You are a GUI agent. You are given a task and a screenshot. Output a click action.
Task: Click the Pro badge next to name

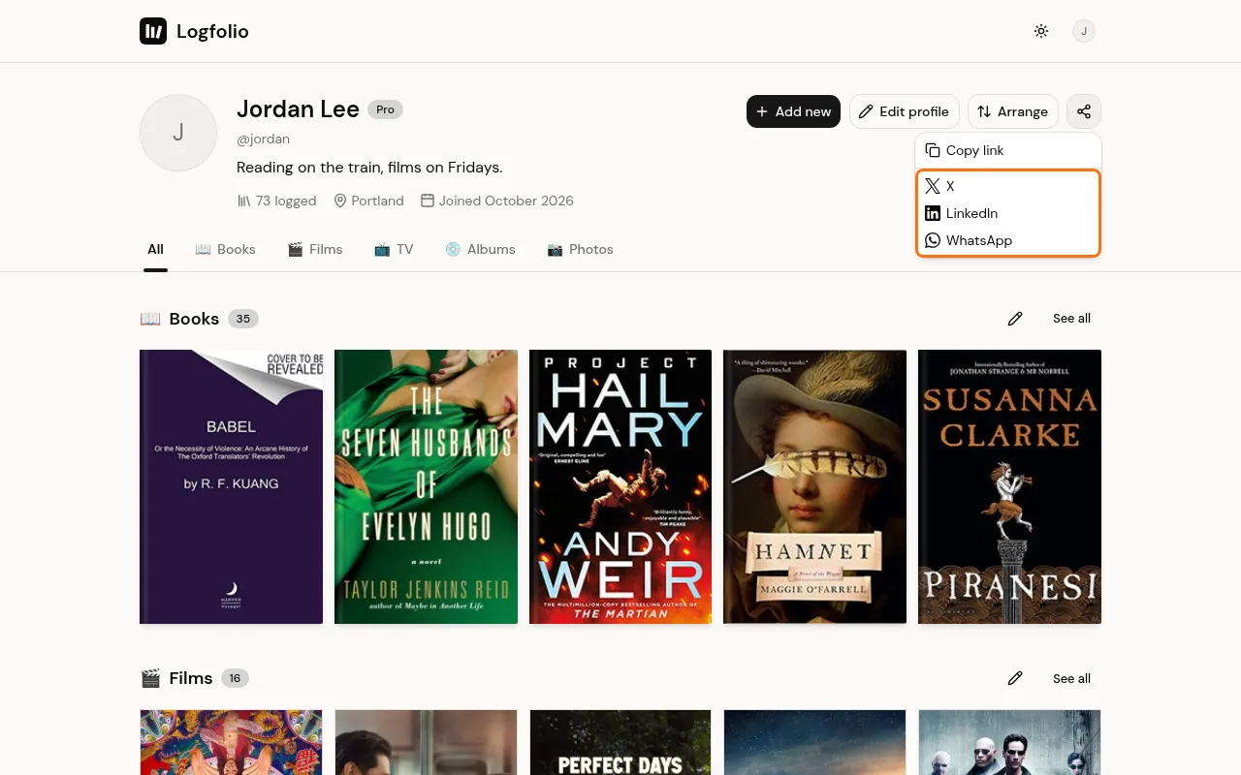[x=385, y=109]
